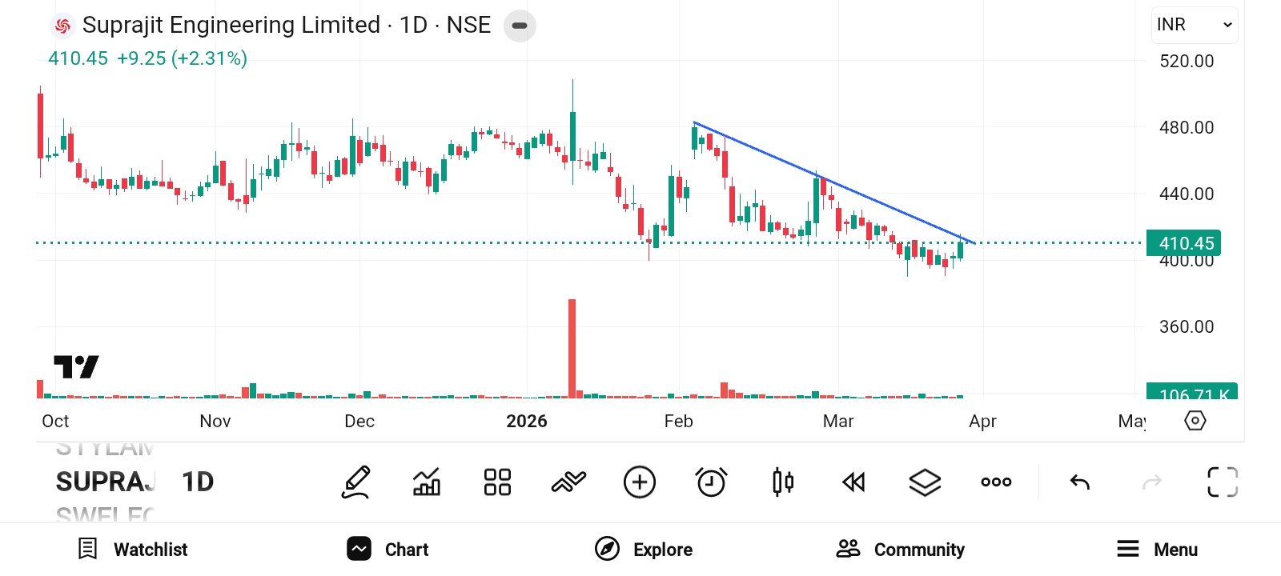
Task: Open the SUPRAJ symbol selector
Action: [x=106, y=482]
